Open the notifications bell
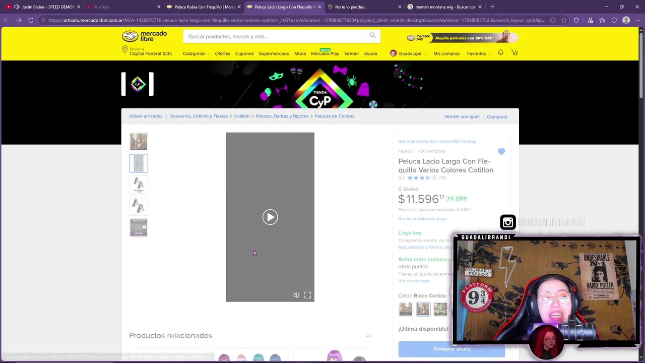 500,52
